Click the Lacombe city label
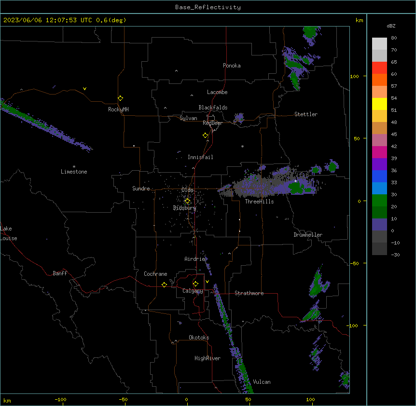This screenshot has height=406, width=416. [217, 92]
